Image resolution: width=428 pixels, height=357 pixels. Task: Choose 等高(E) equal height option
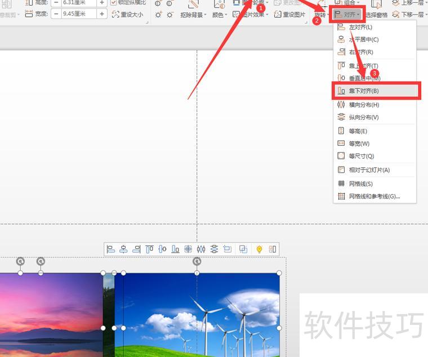tap(374, 131)
